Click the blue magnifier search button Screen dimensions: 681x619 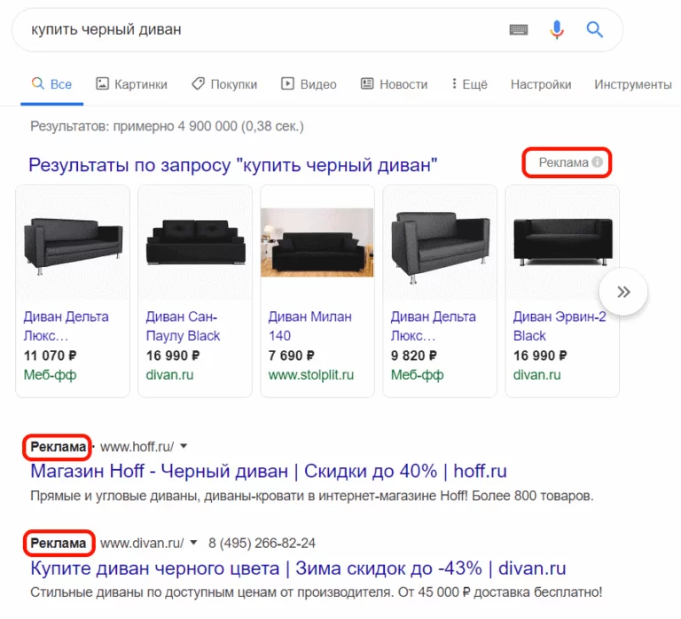[595, 29]
